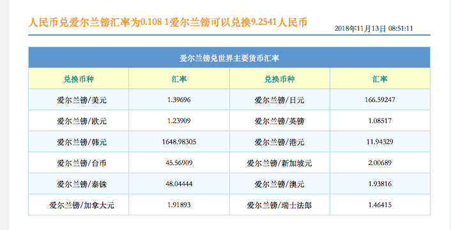Select the 爱尔兰镑/韩元 cell
This screenshot has width=451, height=230.
point(79,141)
